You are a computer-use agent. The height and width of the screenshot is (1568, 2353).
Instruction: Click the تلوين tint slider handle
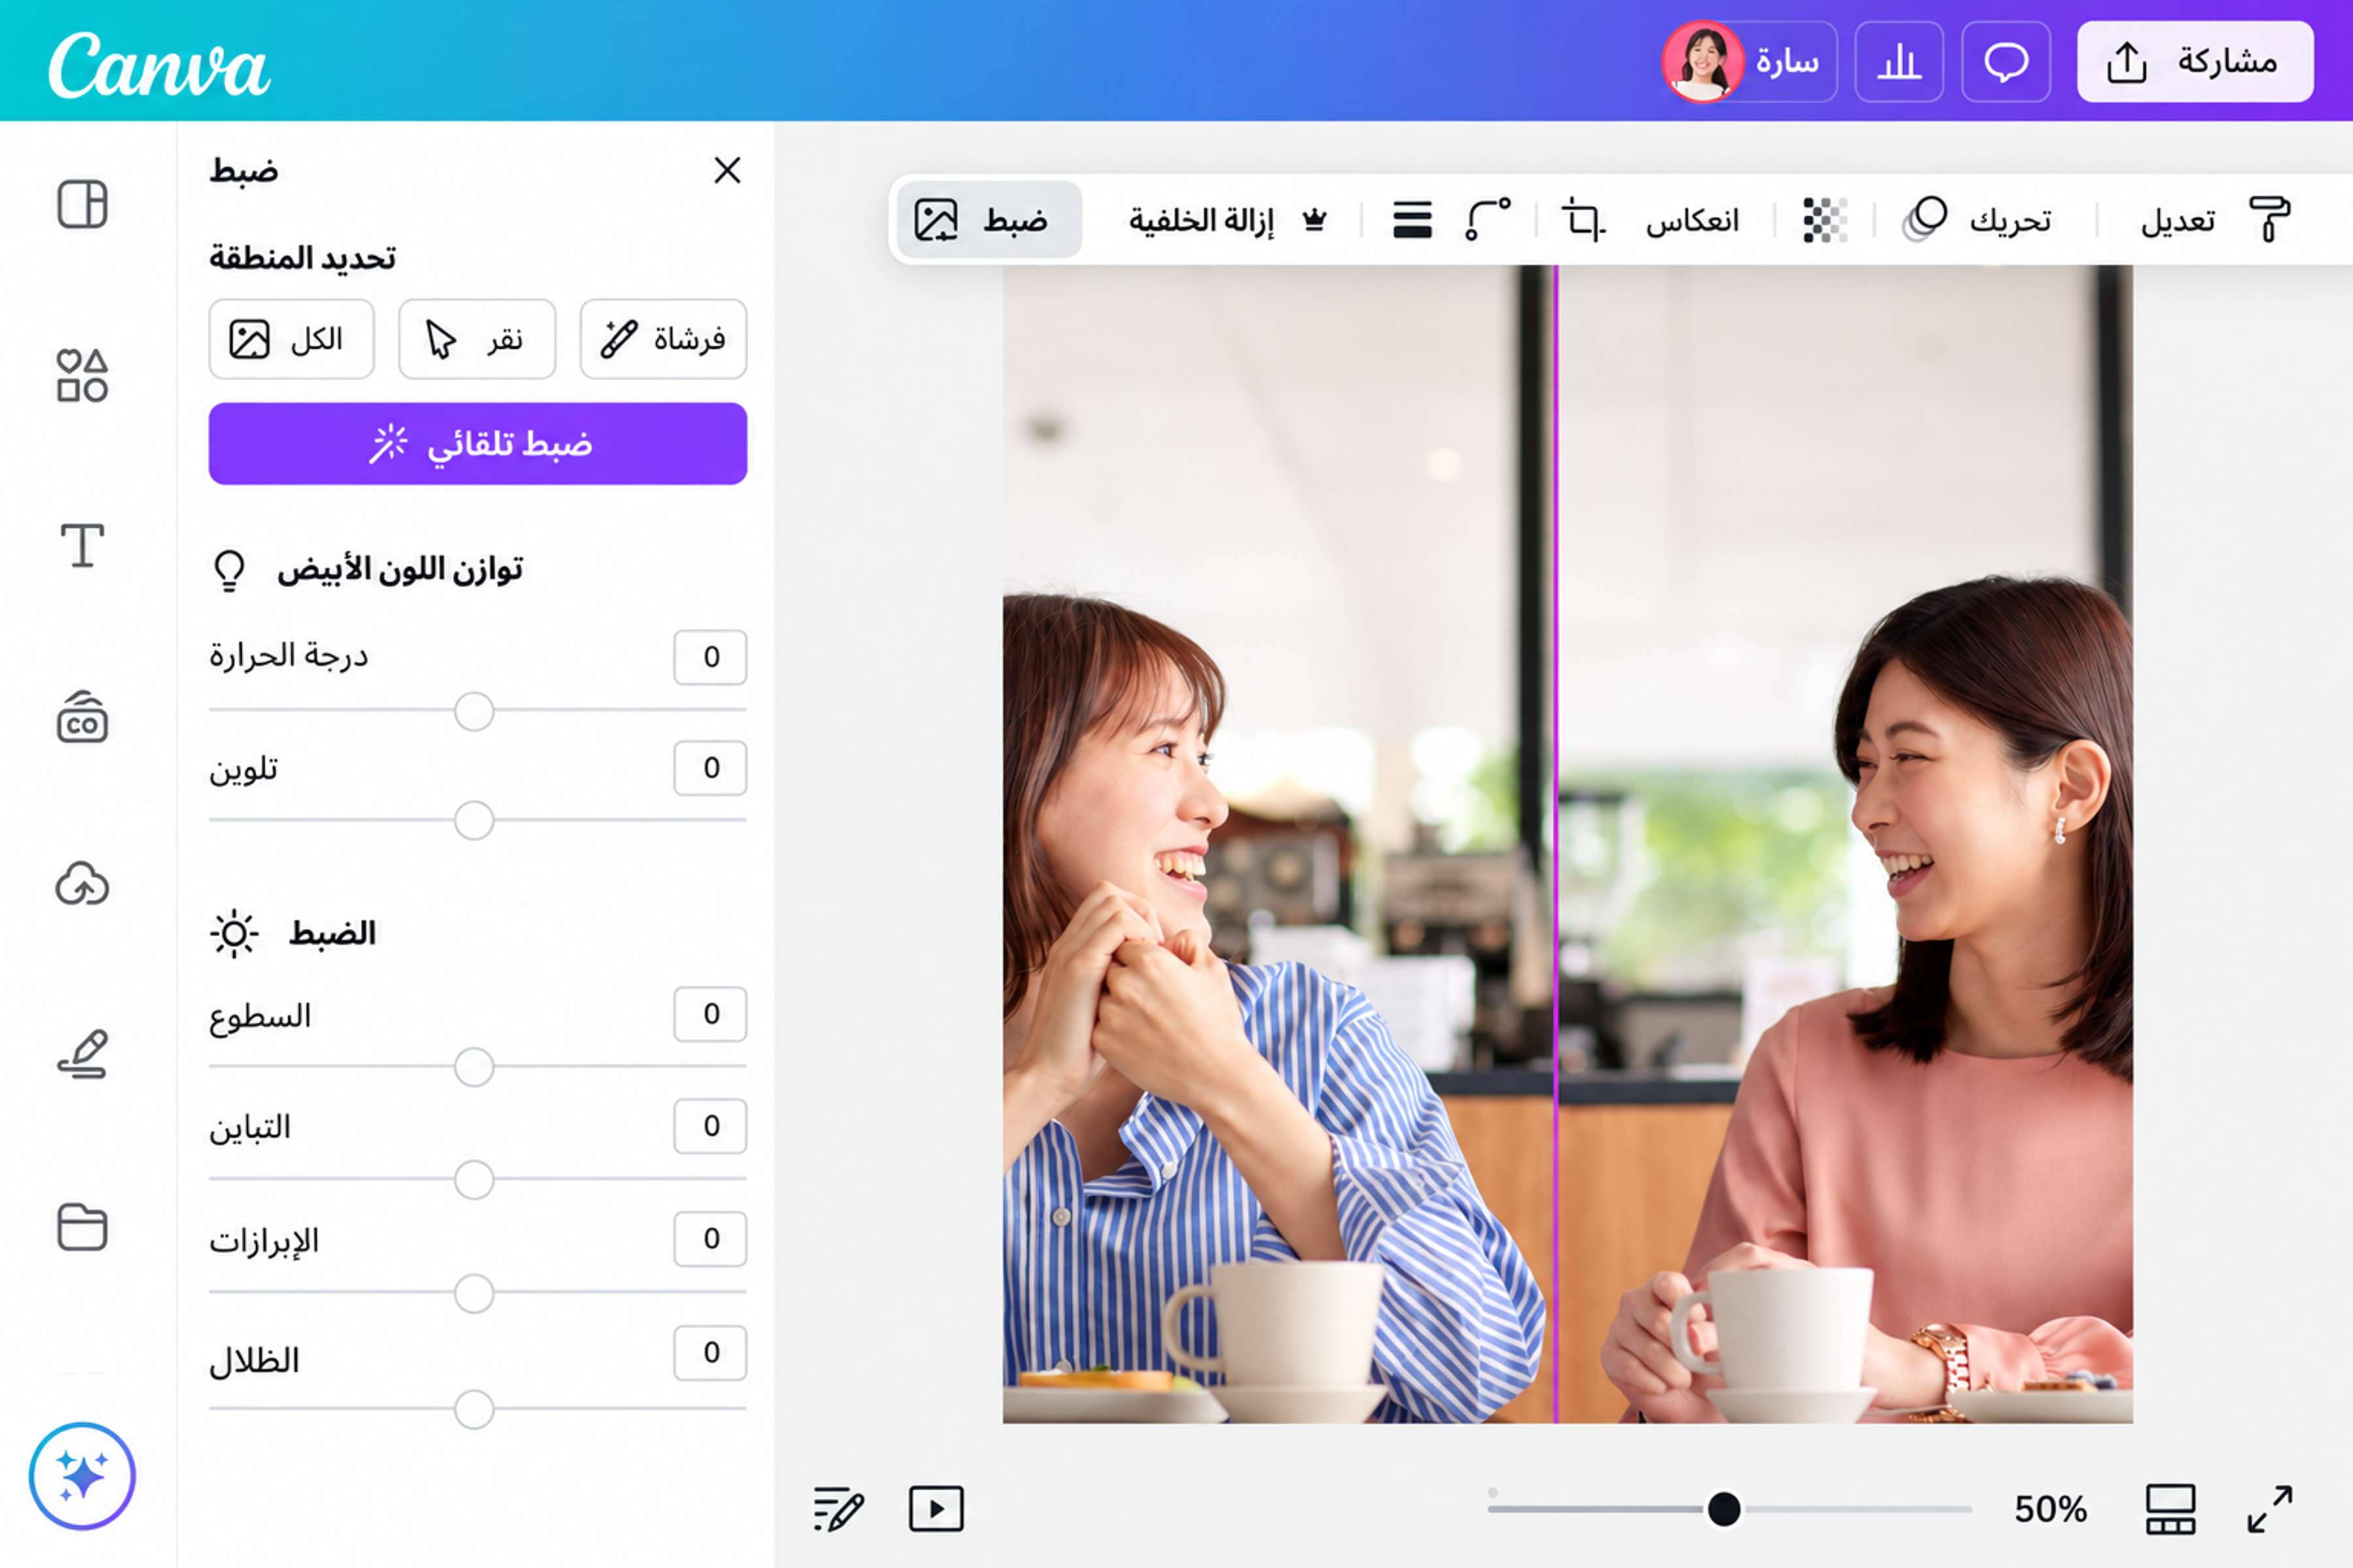[x=473, y=820]
